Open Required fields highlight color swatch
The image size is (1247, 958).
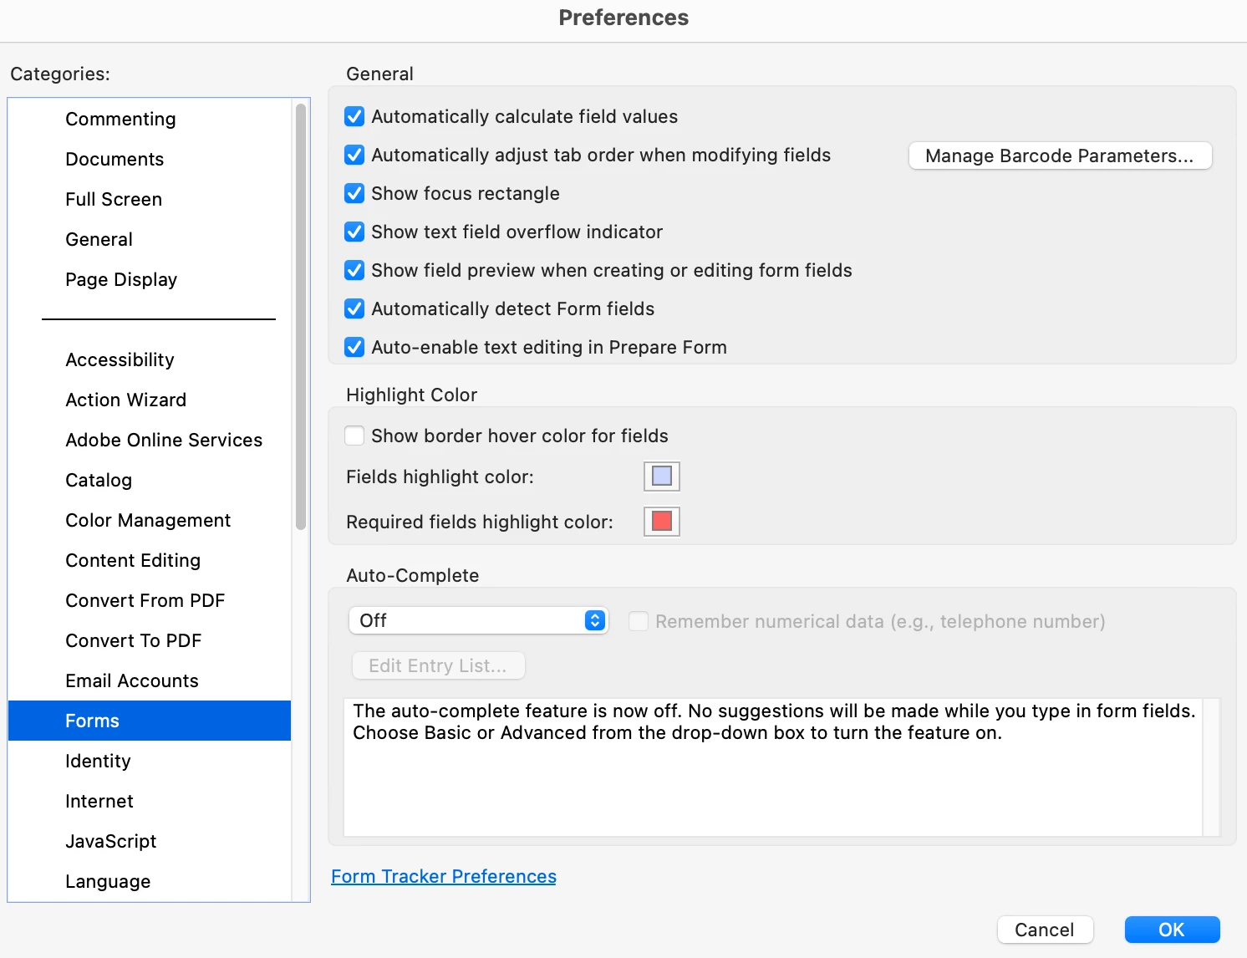(x=661, y=522)
